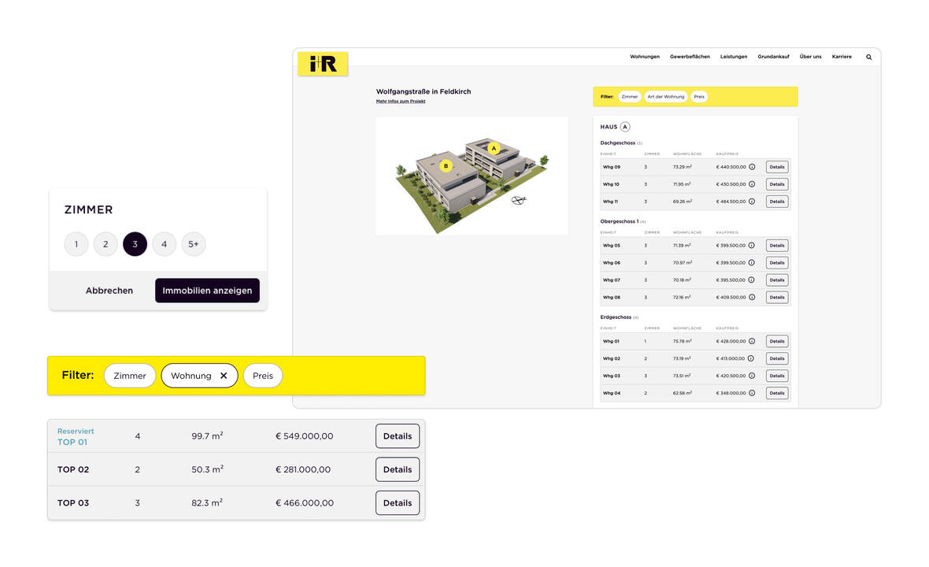Follow the Mehr Infos zum Projekt link
Screen dimensions: 929x567
(401, 102)
